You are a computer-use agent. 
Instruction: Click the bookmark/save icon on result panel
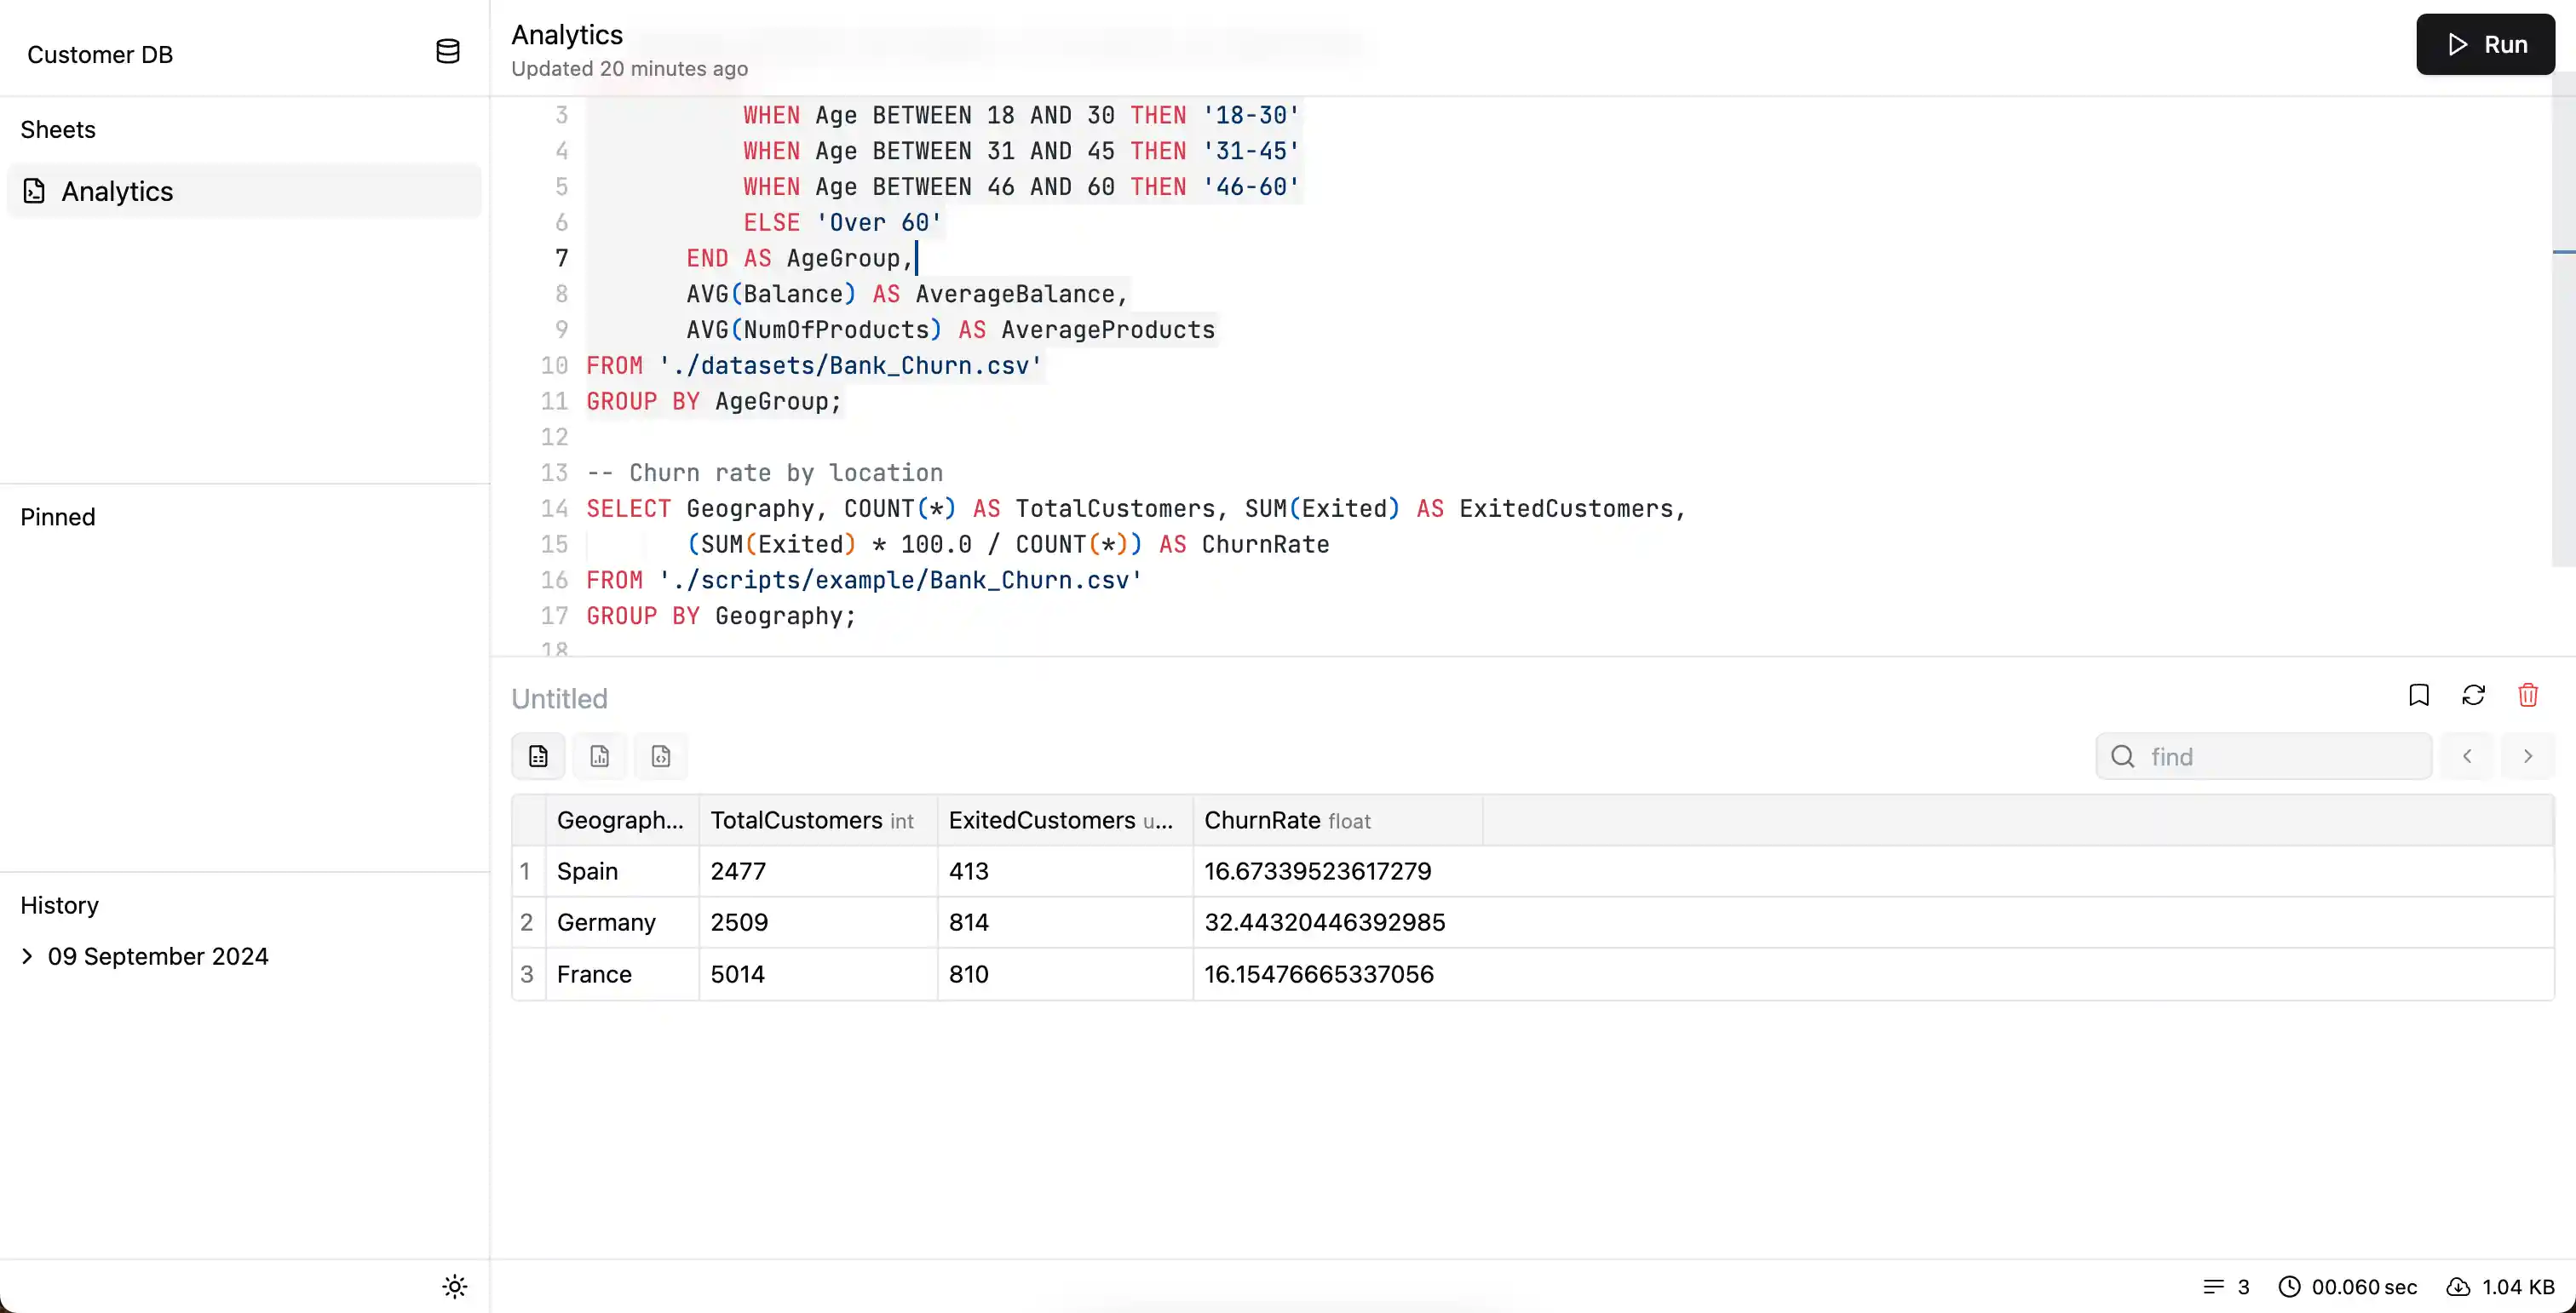2418,695
